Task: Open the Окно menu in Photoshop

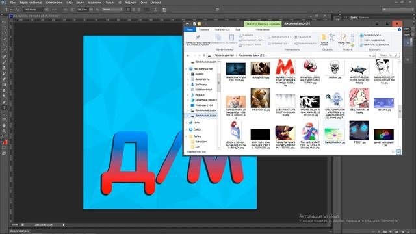Action: pos(144,3)
